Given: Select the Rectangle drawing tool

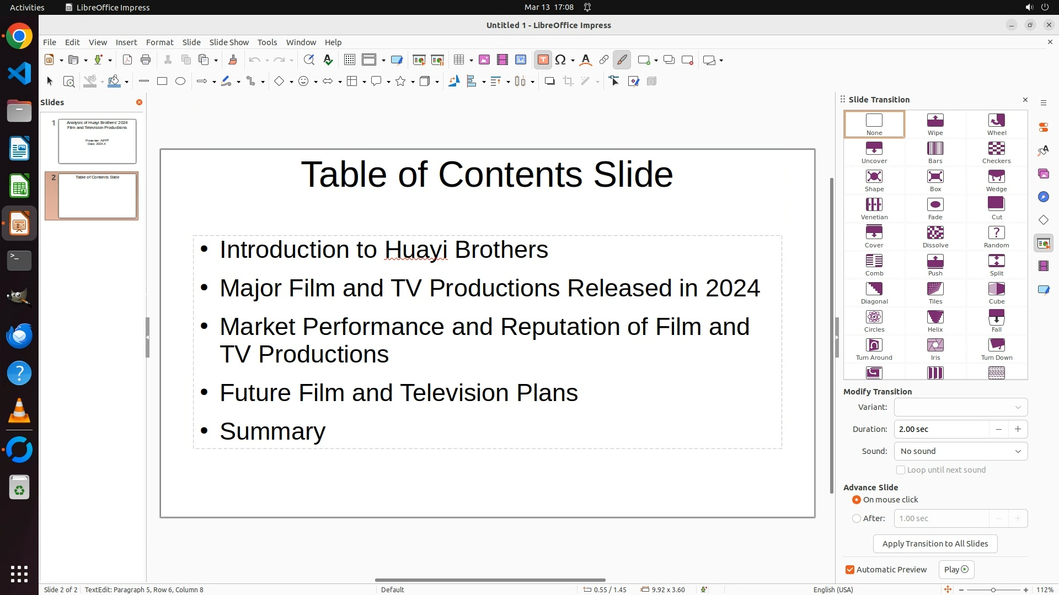Looking at the screenshot, I should pyautogui.click(x=162, y=82).
